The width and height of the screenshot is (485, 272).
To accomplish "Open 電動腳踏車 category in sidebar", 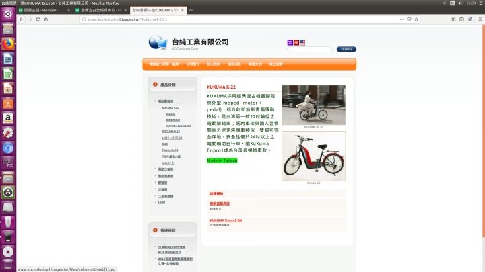I will (x=166, y=101).
